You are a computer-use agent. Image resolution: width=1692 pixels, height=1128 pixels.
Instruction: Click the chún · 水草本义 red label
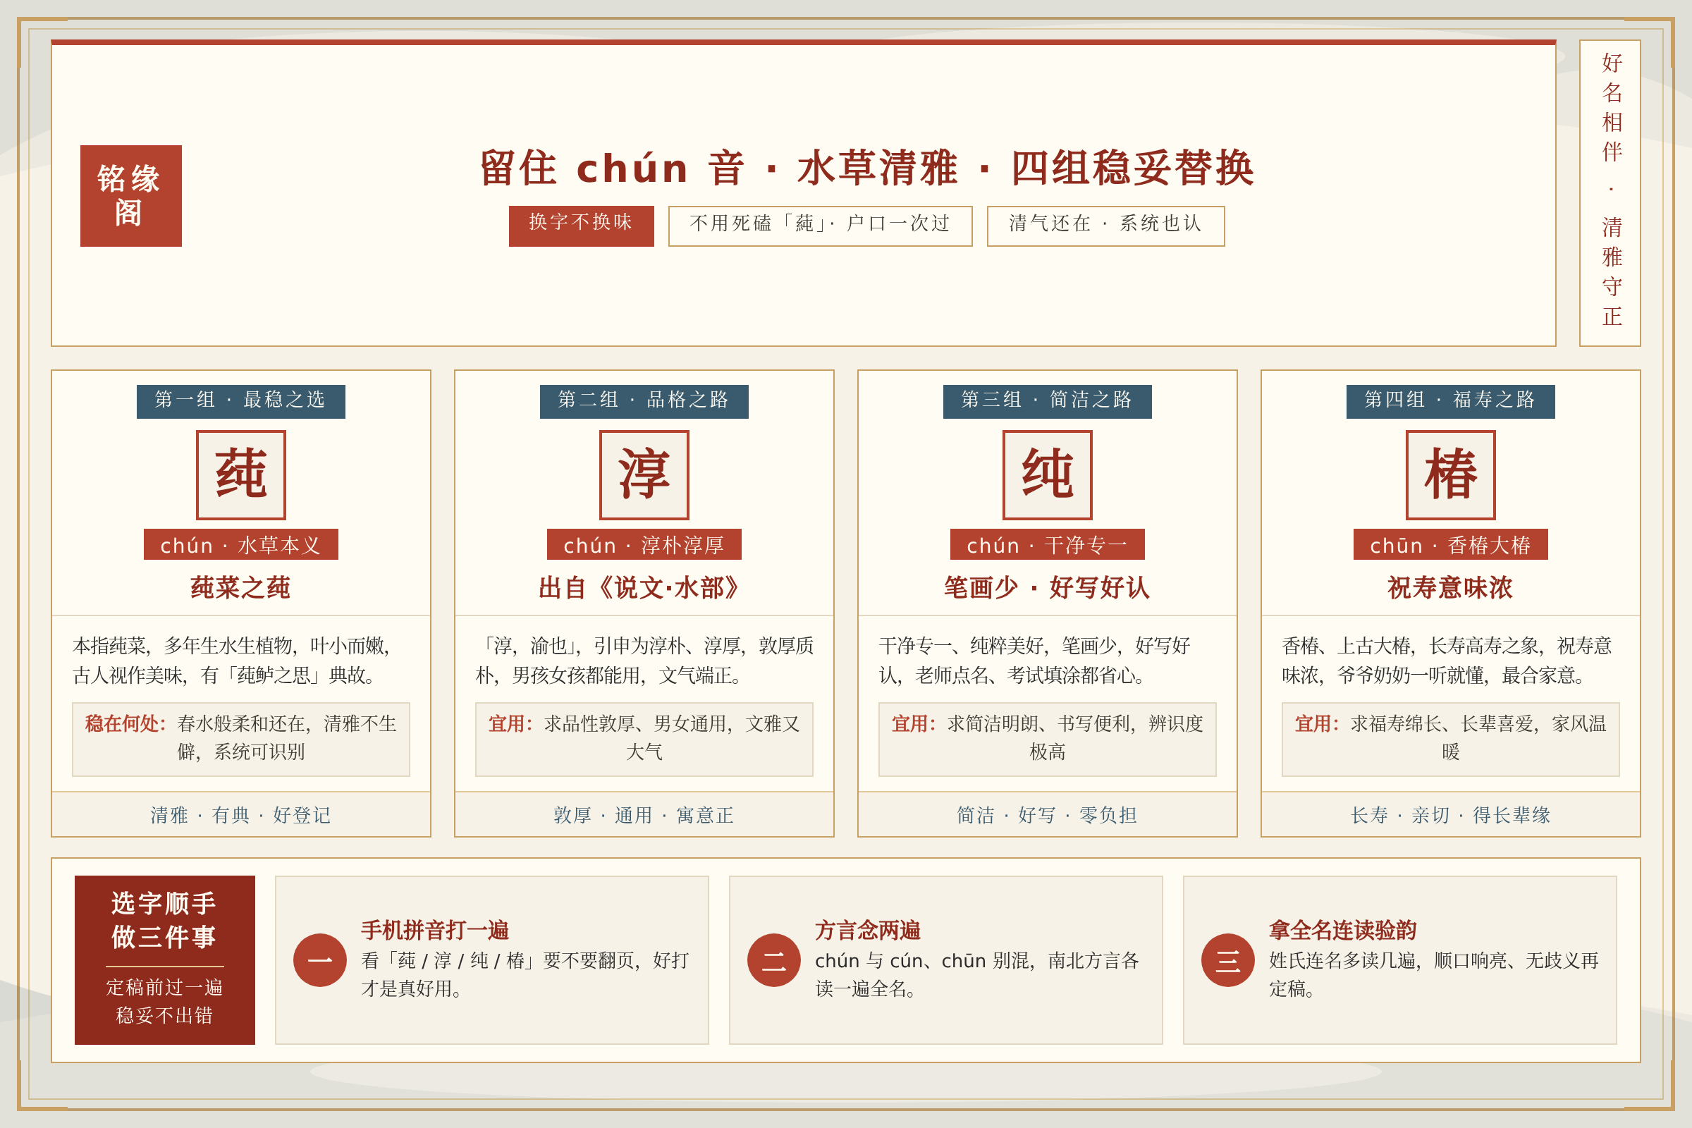click(x=241, y=544)
